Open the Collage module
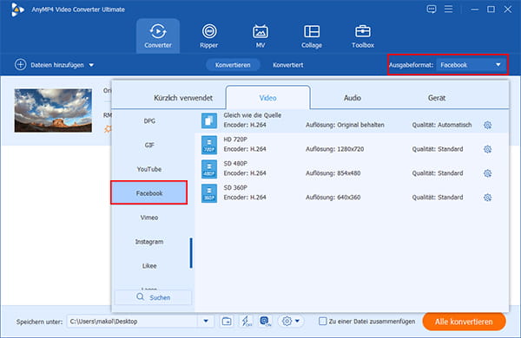521x338 pixels. tap(312, 36)
